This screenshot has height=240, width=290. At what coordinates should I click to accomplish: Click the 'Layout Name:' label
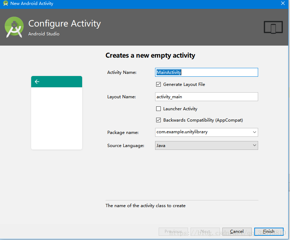click(x=121, y=97)
